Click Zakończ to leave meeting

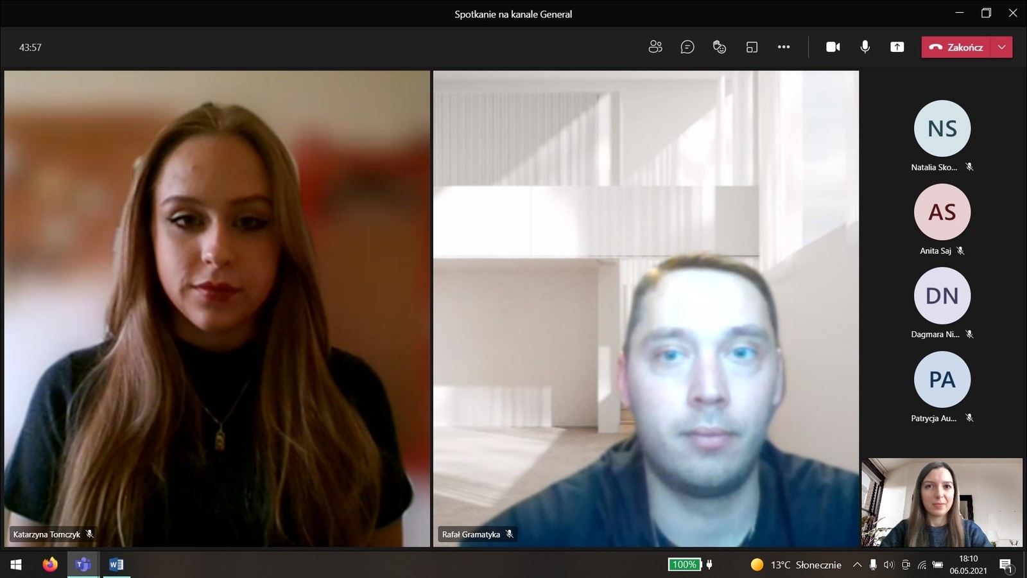tap(956, 47)
